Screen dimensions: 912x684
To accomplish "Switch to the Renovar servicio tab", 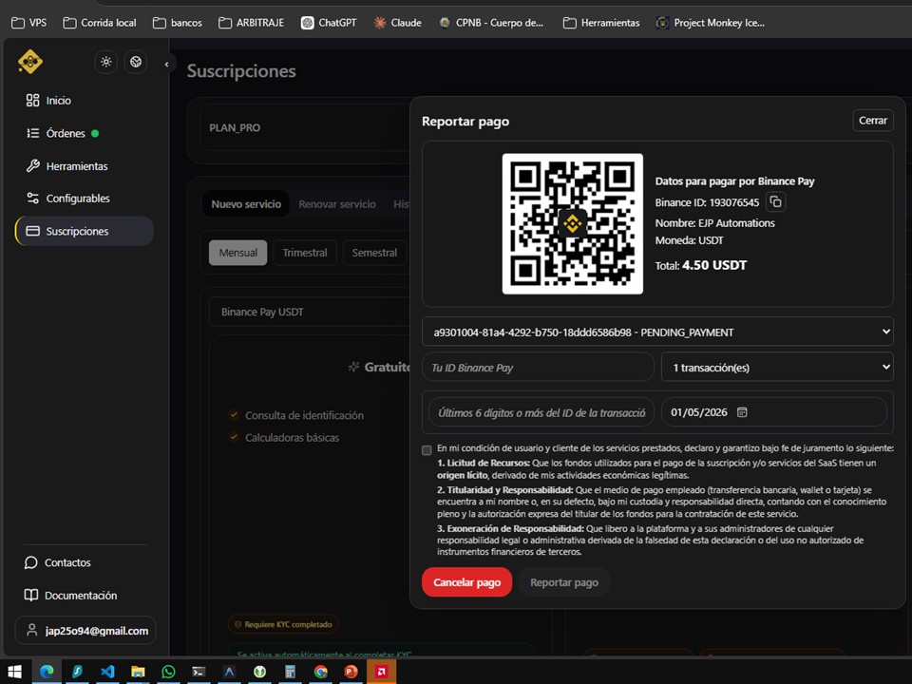I will (x=337, y=204).
